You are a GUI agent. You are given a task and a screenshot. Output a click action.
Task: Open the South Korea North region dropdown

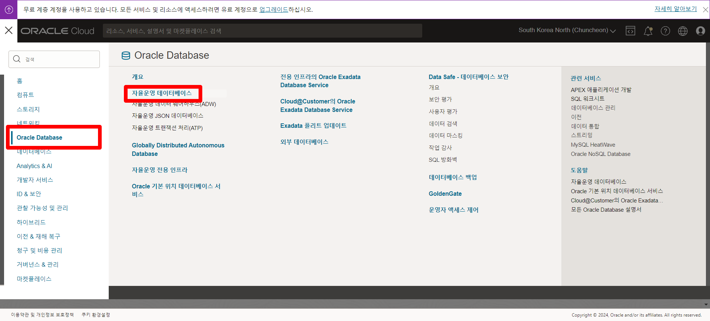point(567,30)
